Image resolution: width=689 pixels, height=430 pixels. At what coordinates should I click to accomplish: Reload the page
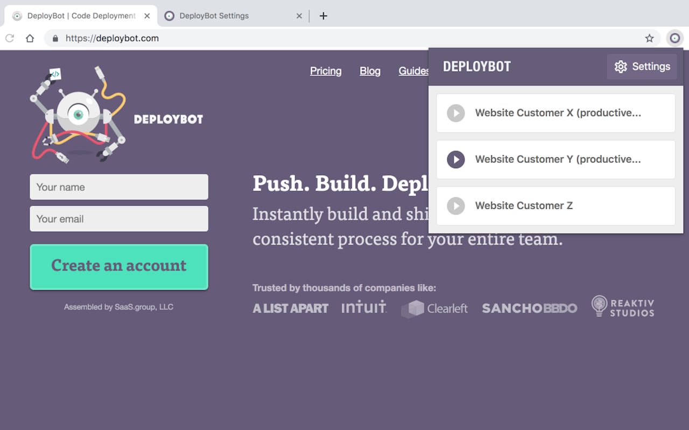[10, 38]
